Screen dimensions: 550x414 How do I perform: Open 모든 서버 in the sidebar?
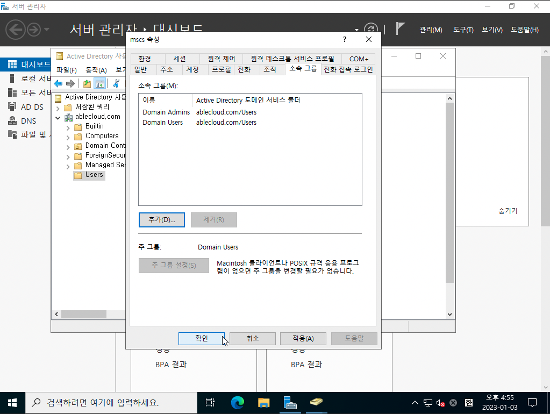click(29, 92)
